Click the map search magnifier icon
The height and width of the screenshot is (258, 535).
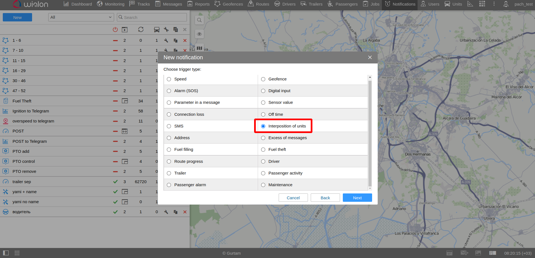(x=199, y=20)
